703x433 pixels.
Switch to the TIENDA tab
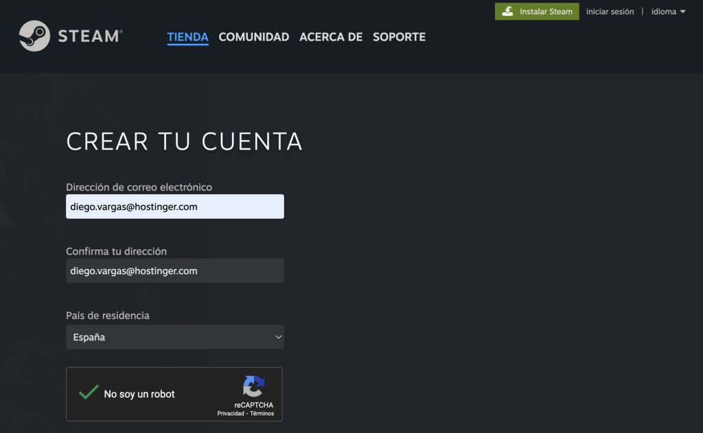[187, 37]
